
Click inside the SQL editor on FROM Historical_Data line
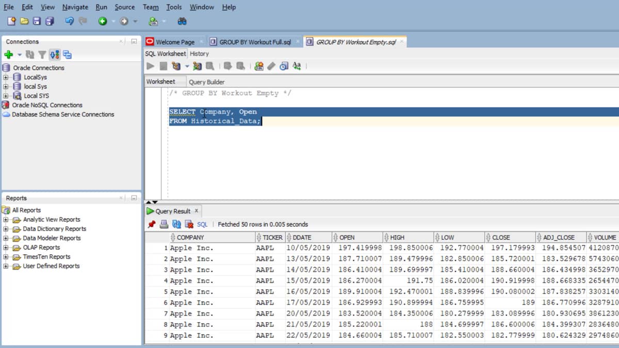tap(215, 121)
